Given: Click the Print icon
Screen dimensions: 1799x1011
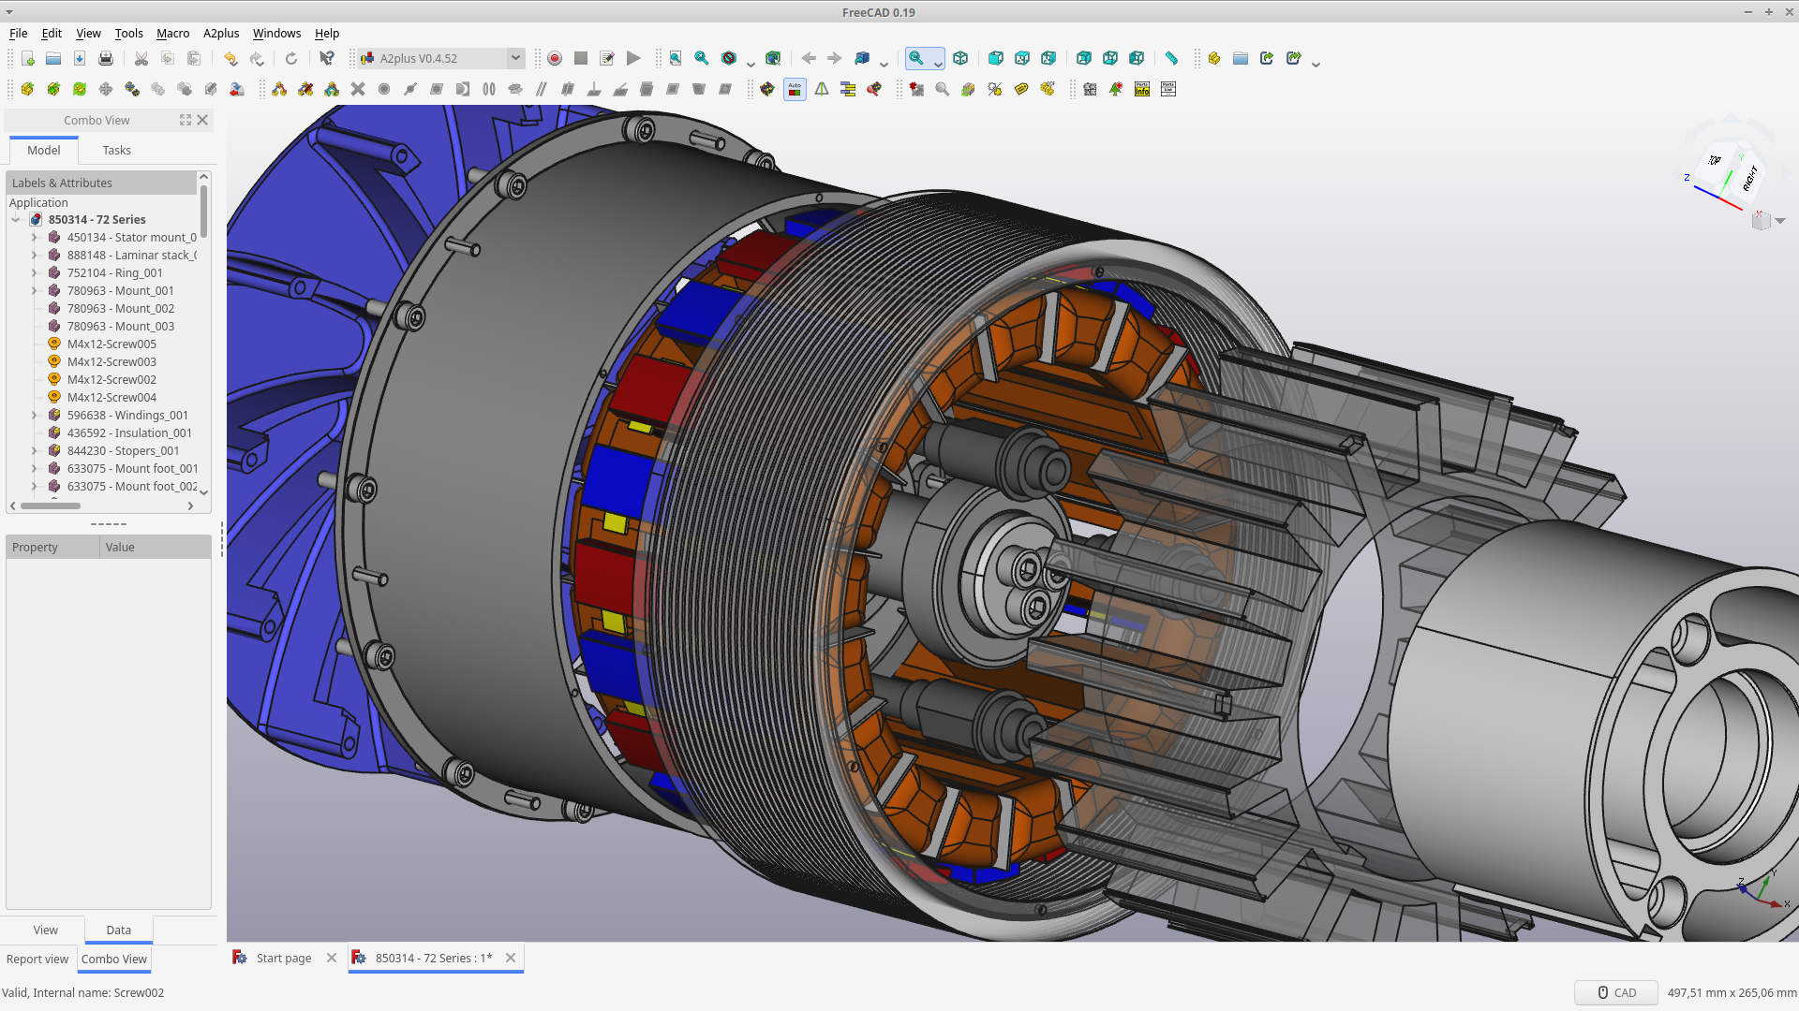Looking at the screenshot, I should 106,58.
